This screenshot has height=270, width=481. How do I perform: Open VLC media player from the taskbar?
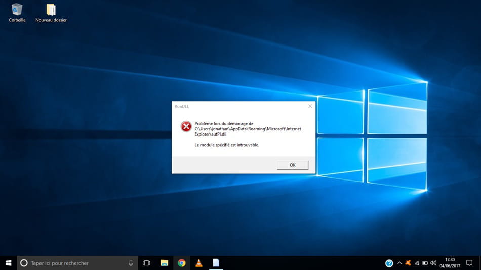pos(199,263)
